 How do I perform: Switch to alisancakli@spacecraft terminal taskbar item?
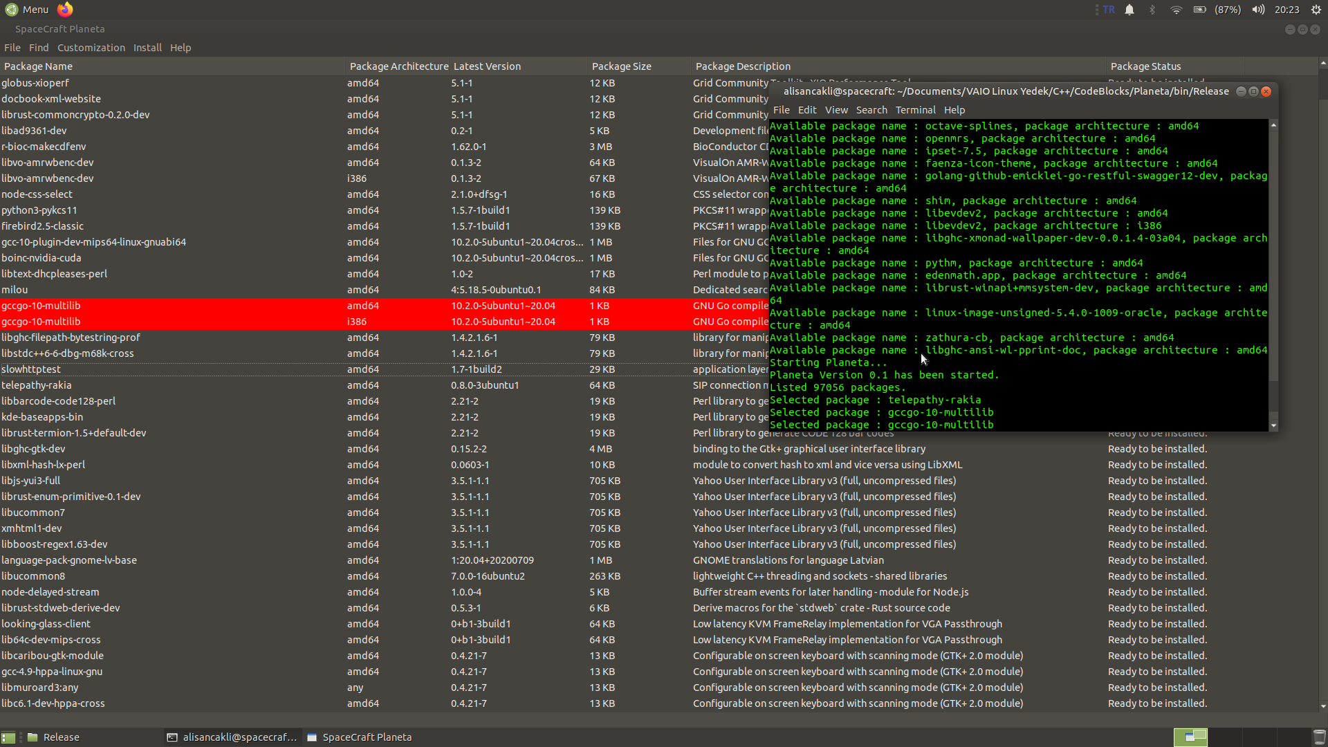232,737
